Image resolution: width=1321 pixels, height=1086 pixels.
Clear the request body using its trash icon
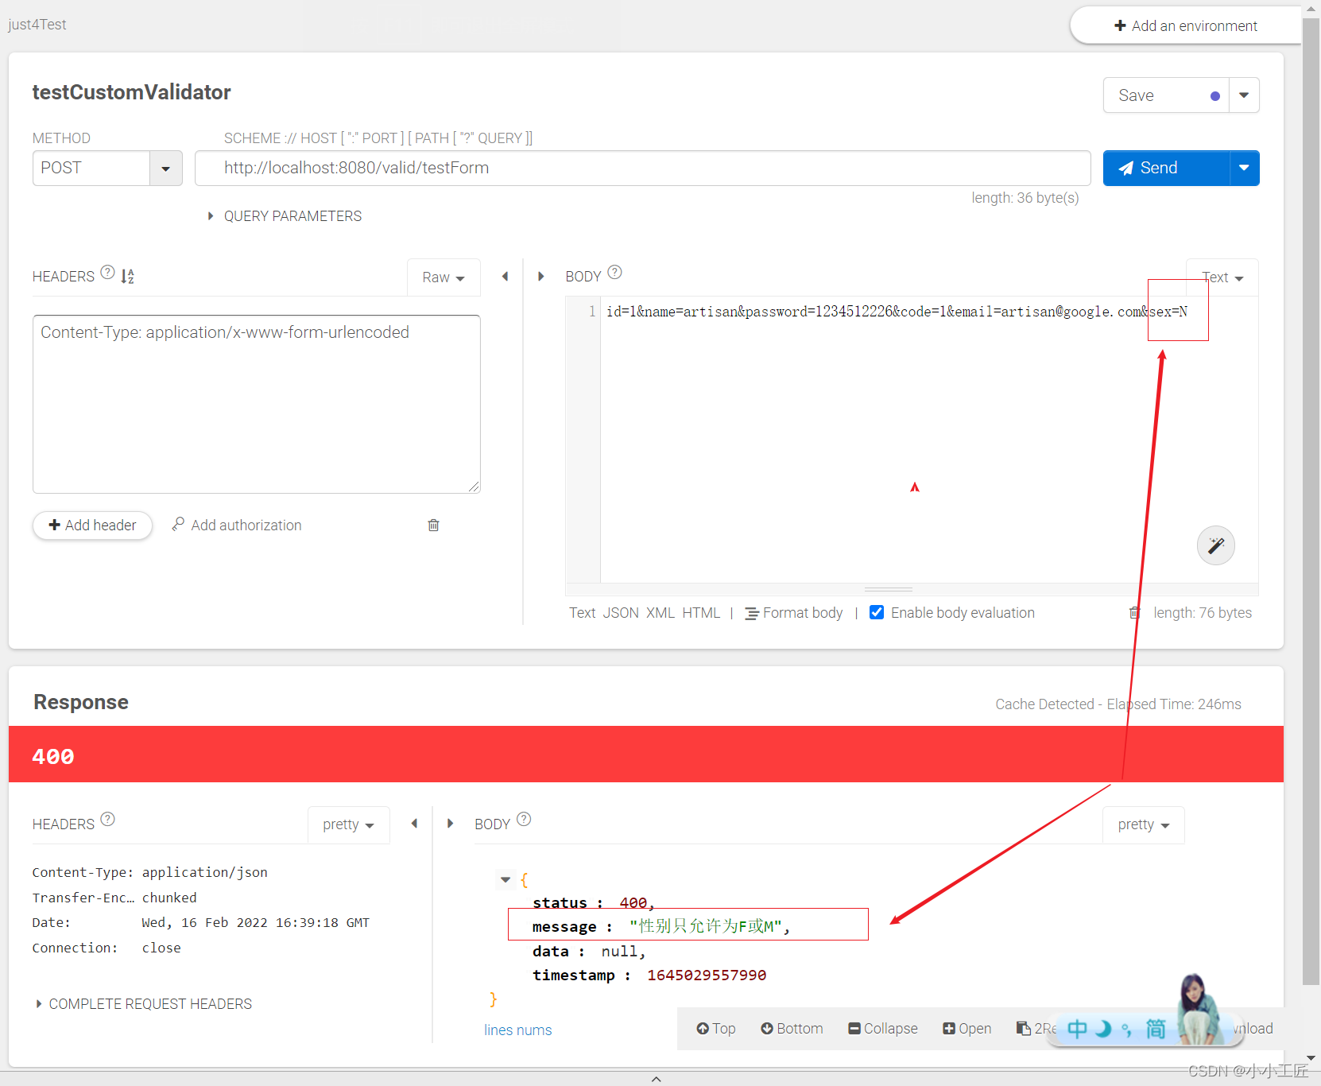(1134, 612)
